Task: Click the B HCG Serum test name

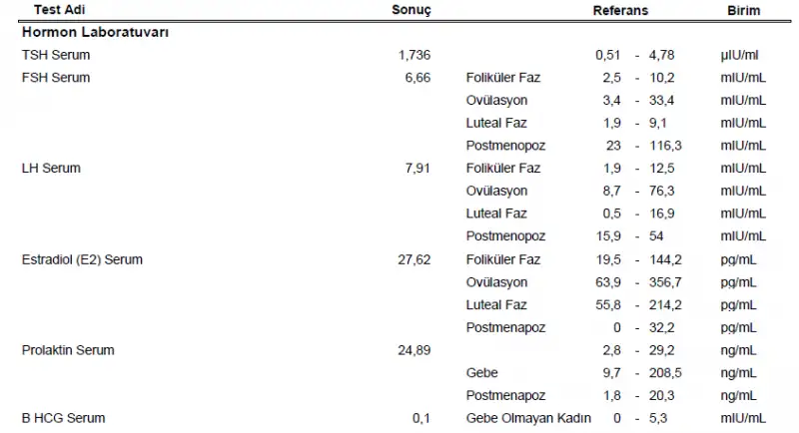Action: click(x=63, y=418)
